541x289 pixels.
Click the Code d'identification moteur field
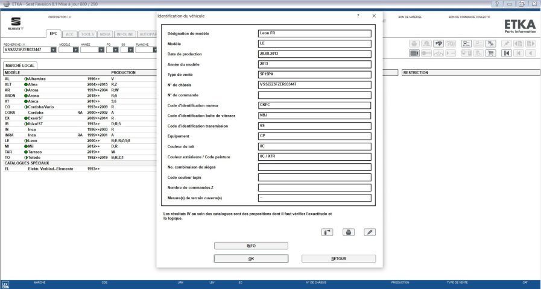315,105
